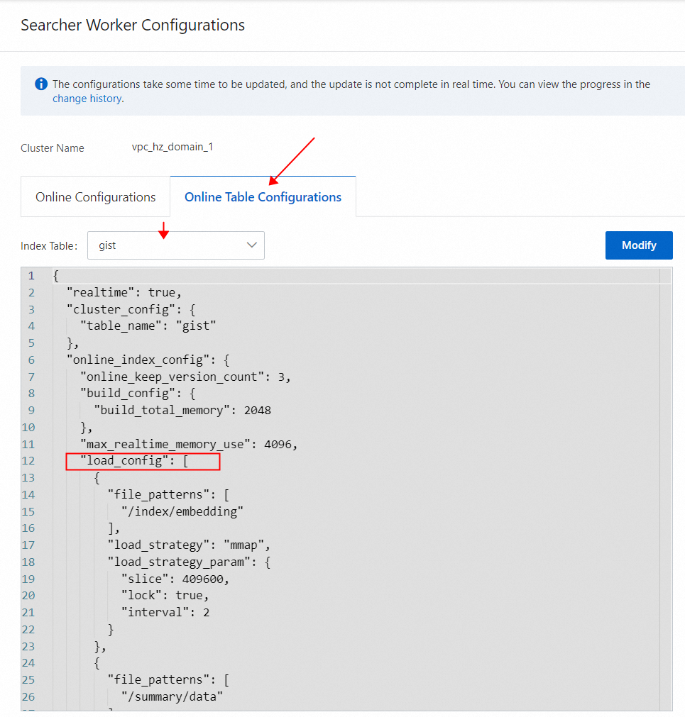685x717 pixels.
Task: Click the "slice": 409600 line
Action: (175, 579)
